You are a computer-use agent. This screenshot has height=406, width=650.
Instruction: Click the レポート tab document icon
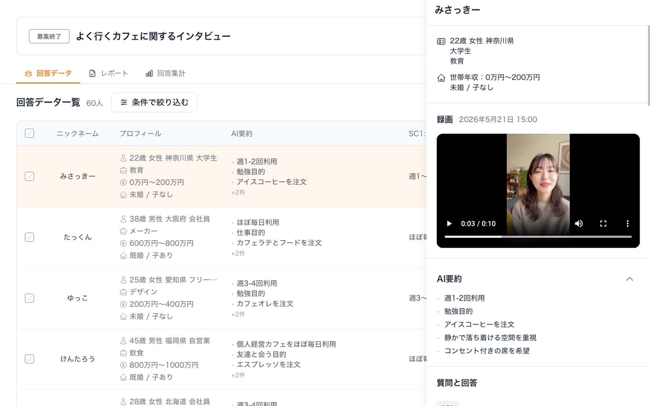coord(92,74)
